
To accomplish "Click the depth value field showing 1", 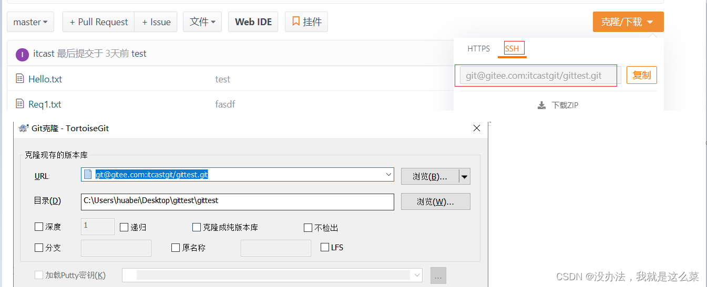I will pos(97,226).
